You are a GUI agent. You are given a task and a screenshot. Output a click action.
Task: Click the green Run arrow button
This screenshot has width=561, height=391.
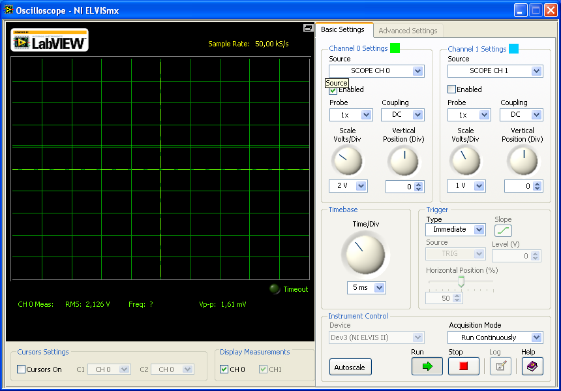[x=427, y=366]
